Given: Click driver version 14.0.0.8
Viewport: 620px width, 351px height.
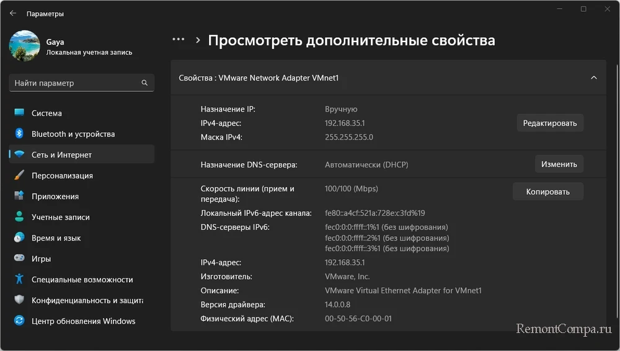Looking at the screenshot, I should point(337,304).
